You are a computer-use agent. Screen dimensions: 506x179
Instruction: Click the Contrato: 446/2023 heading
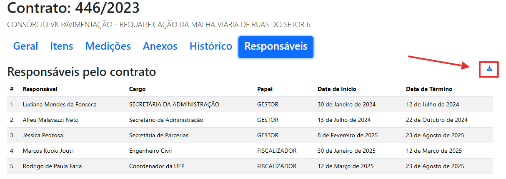pyautogui.click(x=73, y=8)
